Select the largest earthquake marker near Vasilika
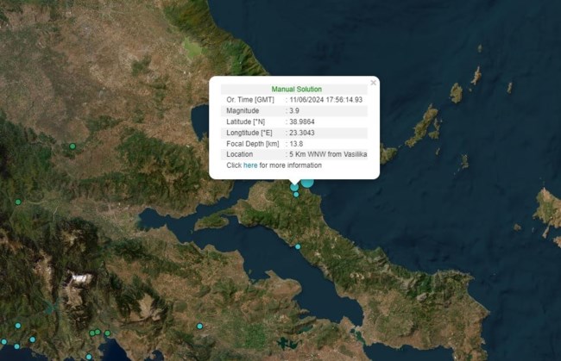The image size is (561, 361). [x=307, y=183]
